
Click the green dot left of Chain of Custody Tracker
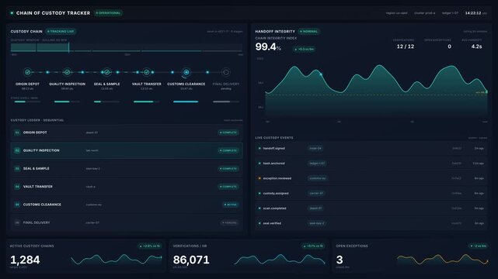12,13
